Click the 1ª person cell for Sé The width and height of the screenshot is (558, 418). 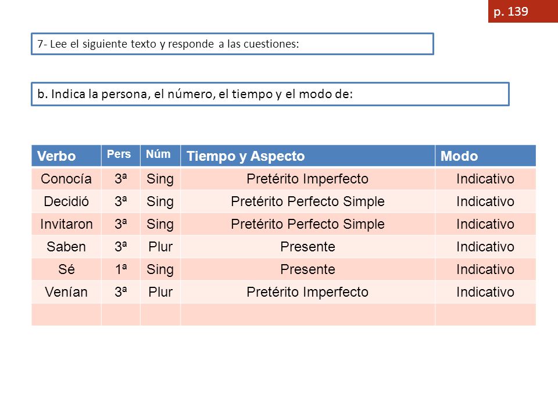121,269
